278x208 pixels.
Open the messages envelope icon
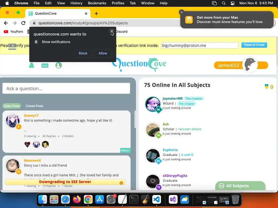tap(45, 66)
